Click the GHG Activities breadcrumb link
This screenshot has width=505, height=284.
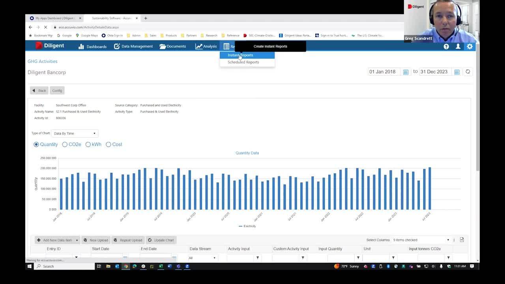point(43,61)
